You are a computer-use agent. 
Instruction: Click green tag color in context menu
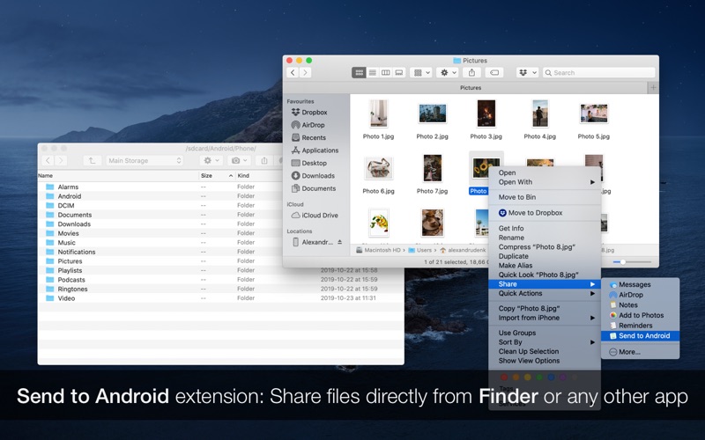coord(539,378)
